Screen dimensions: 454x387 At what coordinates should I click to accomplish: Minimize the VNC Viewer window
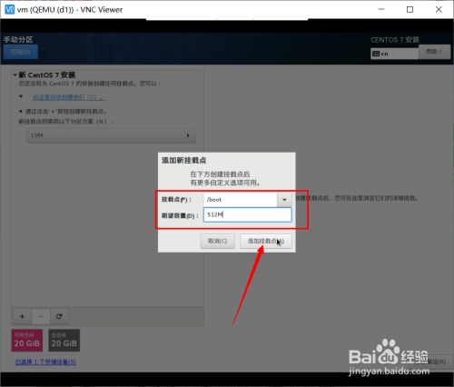381,10
